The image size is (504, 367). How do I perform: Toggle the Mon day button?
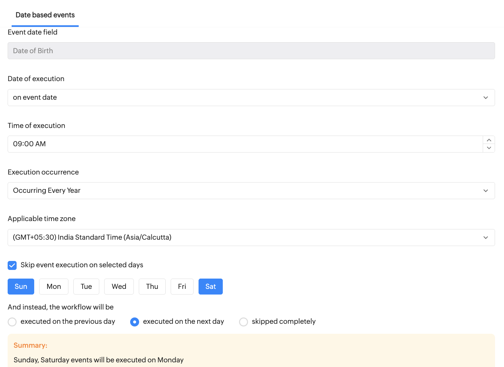point(54,287)
